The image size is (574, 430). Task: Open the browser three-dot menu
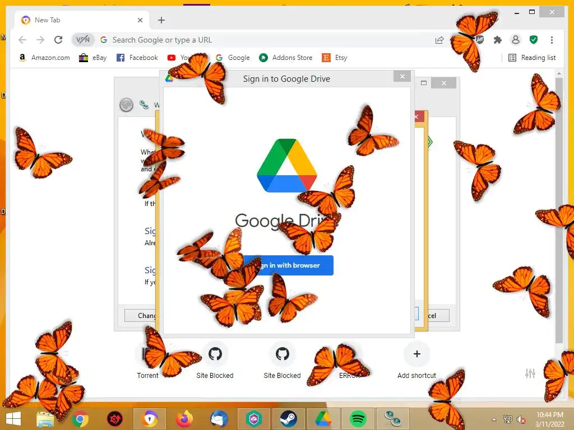(552, 40)
